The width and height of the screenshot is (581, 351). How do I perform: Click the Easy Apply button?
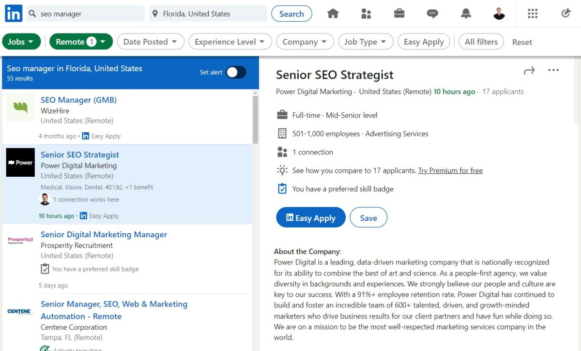pyautogui.click(x=310, y=217)
